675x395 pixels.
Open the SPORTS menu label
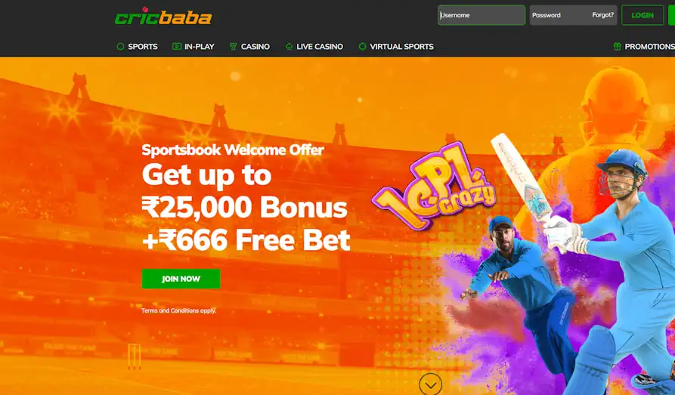pyautogui.click(x=143, y=47)
